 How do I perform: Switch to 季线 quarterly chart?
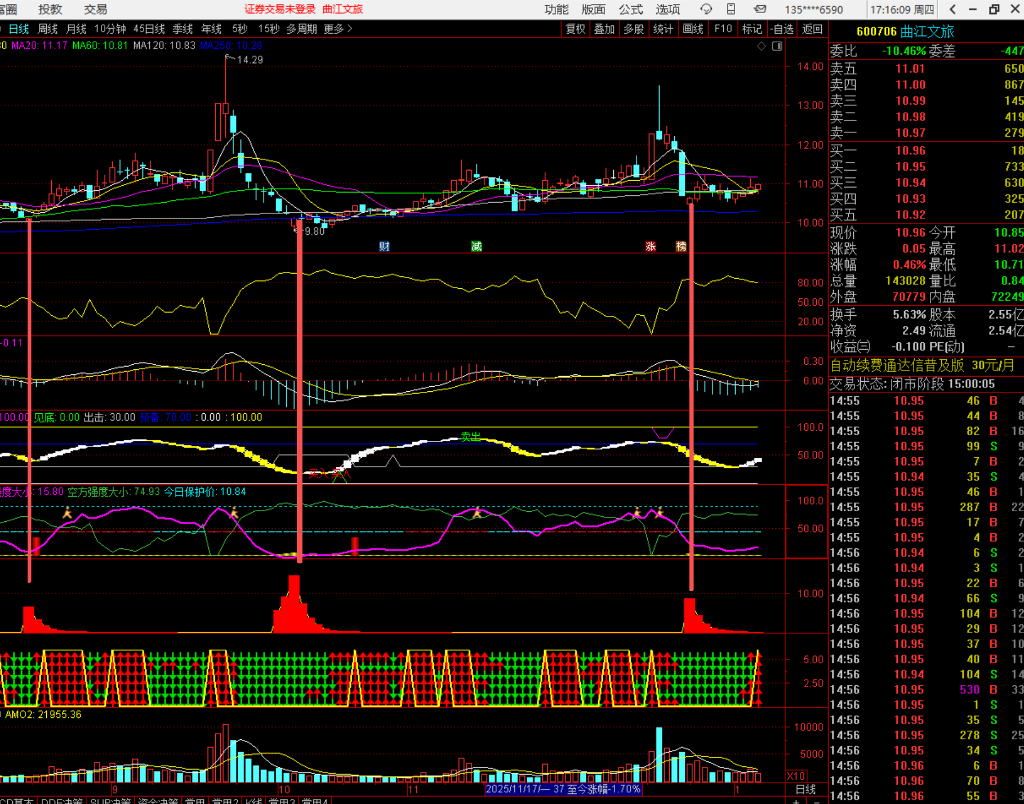(182, 29)
